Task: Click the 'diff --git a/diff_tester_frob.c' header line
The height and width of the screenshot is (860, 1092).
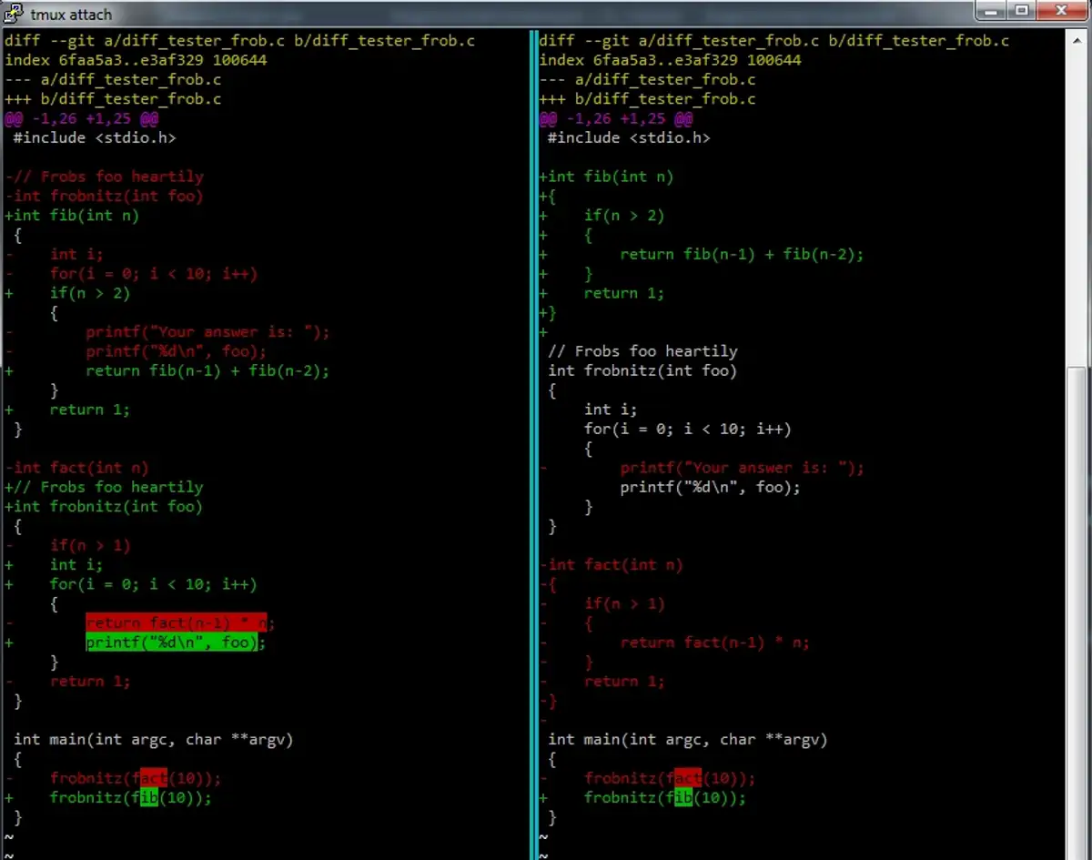Action: [x=237, y=40]
